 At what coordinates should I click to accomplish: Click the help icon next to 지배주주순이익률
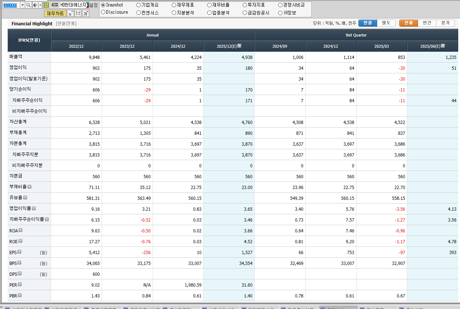(47, 219)
